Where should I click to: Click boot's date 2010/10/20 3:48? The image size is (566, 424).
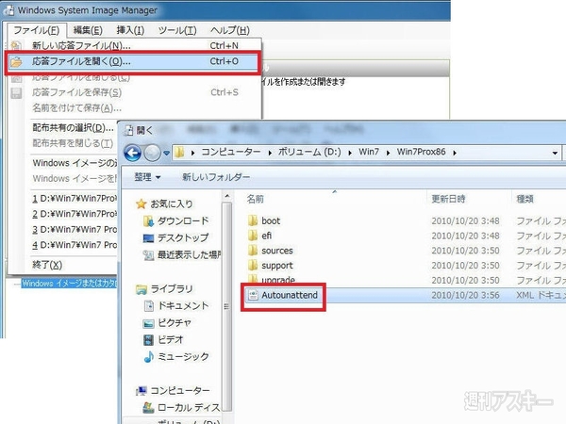pyautogui.click(x=465, y=220)
